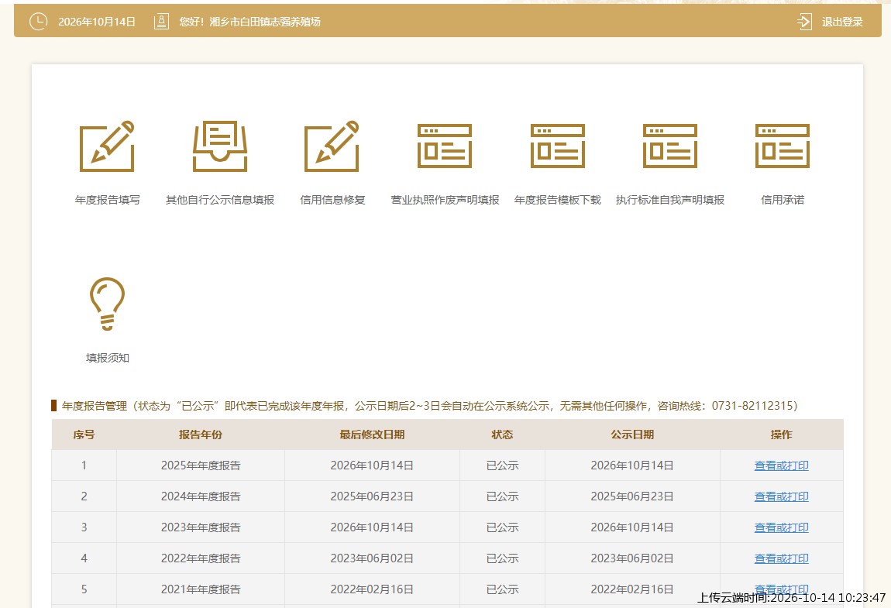Open 其他自行公示信息填报 inbox icon
This screenshot has width=891, height=608.
tap(220, 146)
